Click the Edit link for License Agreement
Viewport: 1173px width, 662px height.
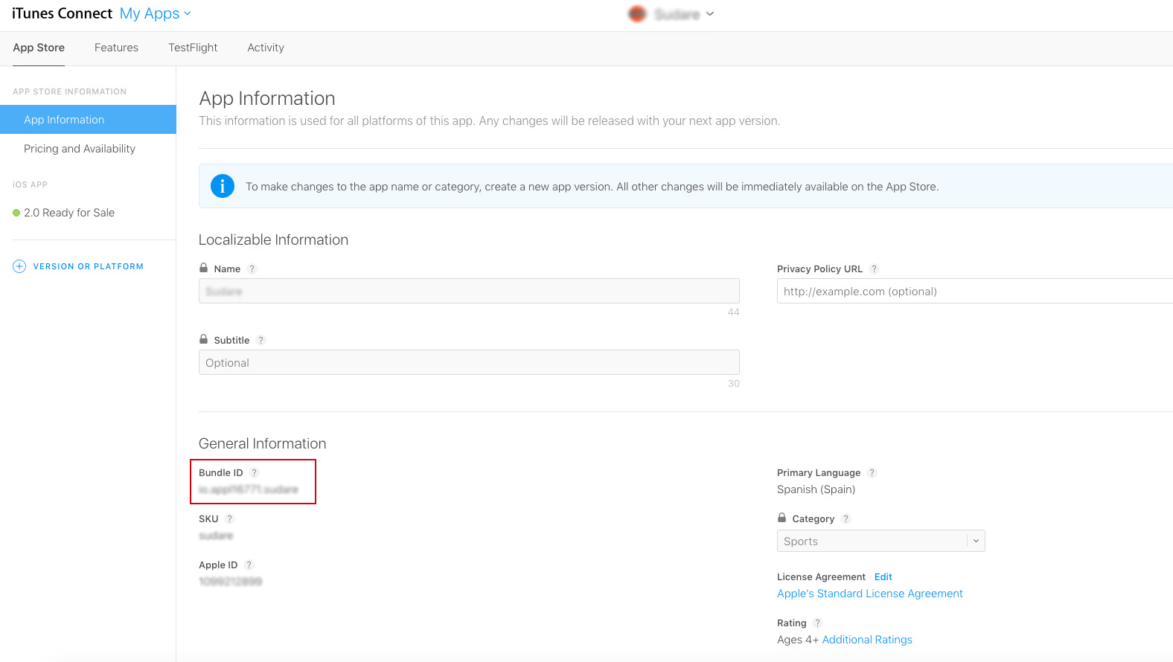coord(883,577)
